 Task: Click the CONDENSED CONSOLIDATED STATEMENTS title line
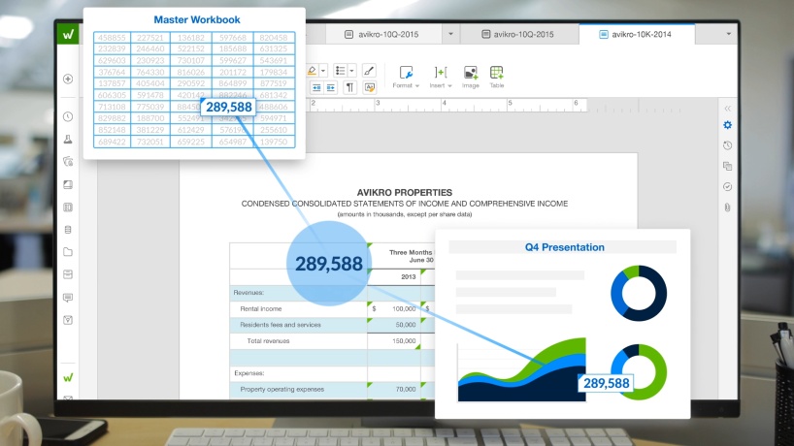click(405, 204)
